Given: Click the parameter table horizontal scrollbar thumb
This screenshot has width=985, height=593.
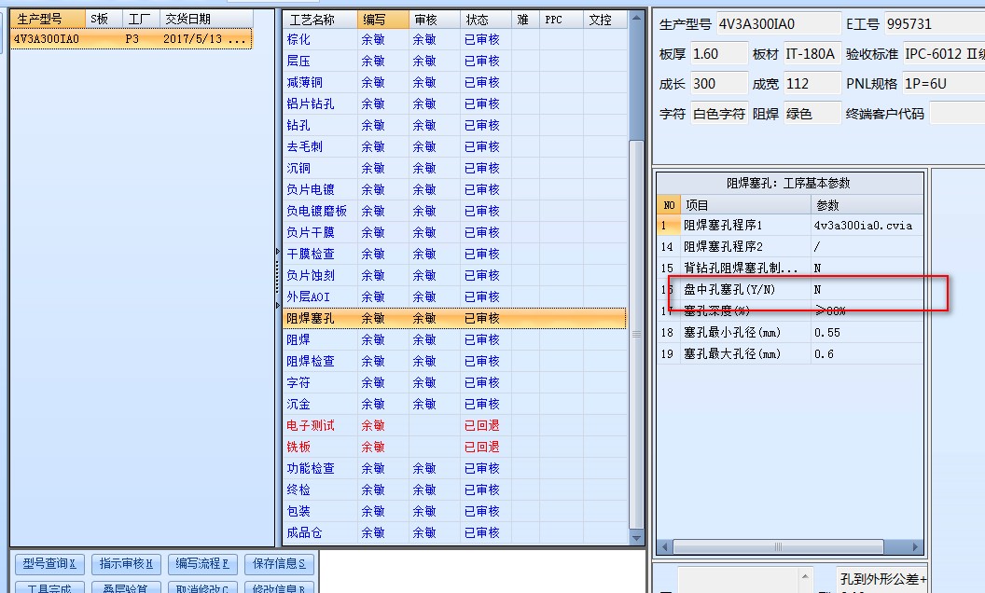Looking at the screenshot, I should 778,547.
